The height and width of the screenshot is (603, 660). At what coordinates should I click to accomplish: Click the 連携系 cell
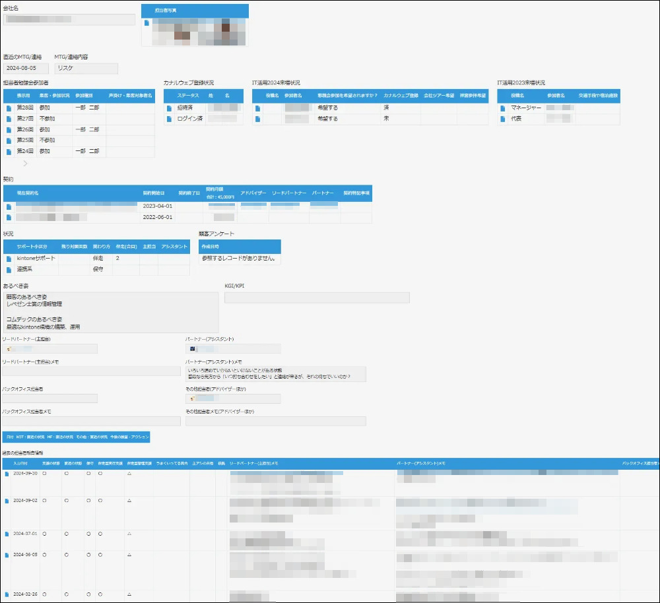(24, 269)
